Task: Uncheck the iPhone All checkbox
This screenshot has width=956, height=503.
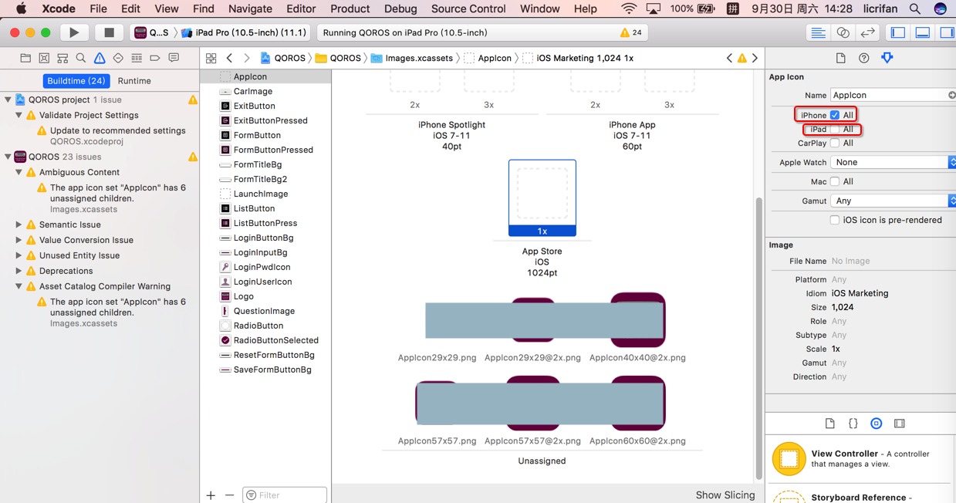Action: click(x=835, y=115)
